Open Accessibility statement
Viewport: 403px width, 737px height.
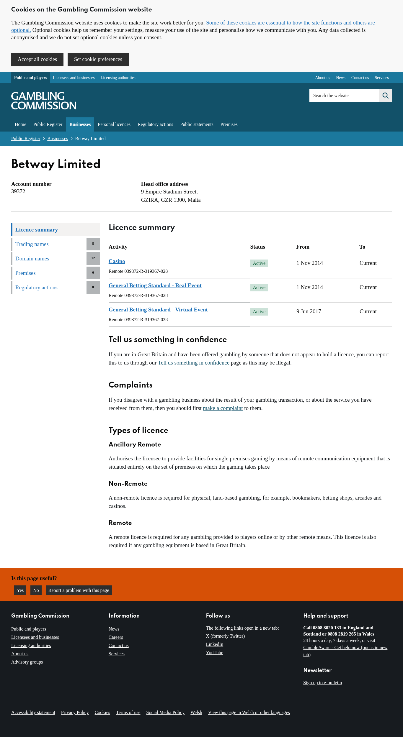pos(33,713)
